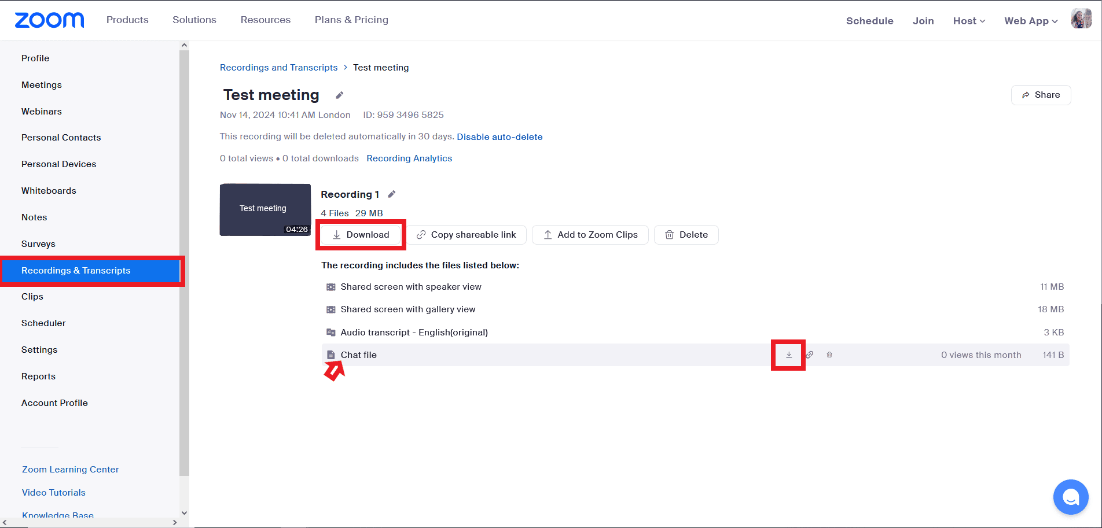Delete Chat file with trash icon
The width and height of the screenshot is (1102, 528).
pyautogui.click(x=829, y=355)
